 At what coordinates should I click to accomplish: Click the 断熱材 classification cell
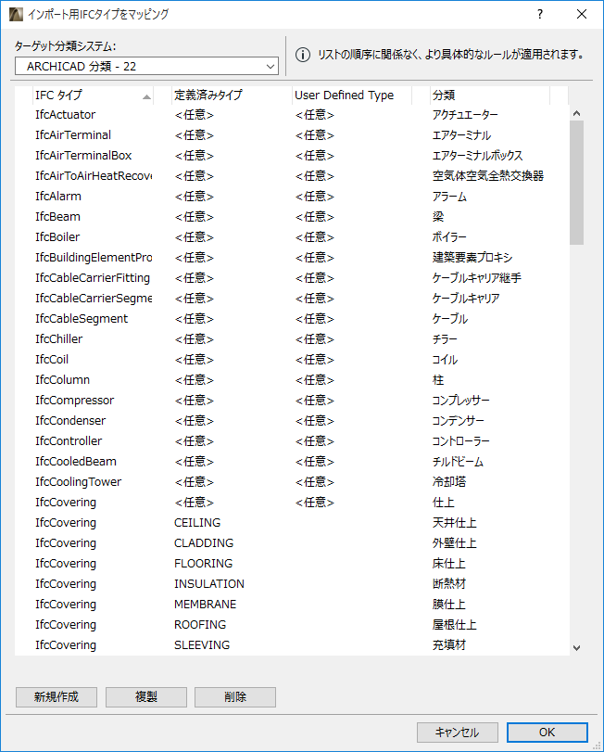[x=449, y=583]
